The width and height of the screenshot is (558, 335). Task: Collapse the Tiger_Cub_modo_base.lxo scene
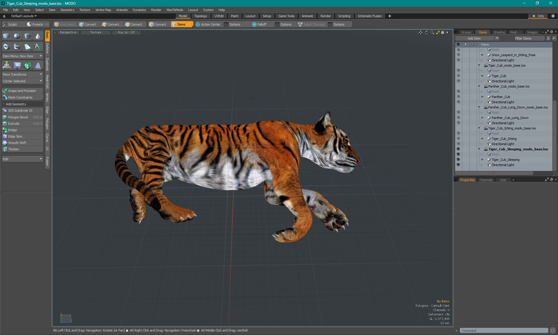[479, 65]
